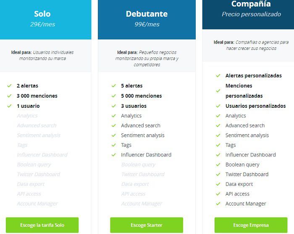Screen dimensions: 294x234
Task: Click Boolean query in the Compañía list
Action: coord(242,165)
